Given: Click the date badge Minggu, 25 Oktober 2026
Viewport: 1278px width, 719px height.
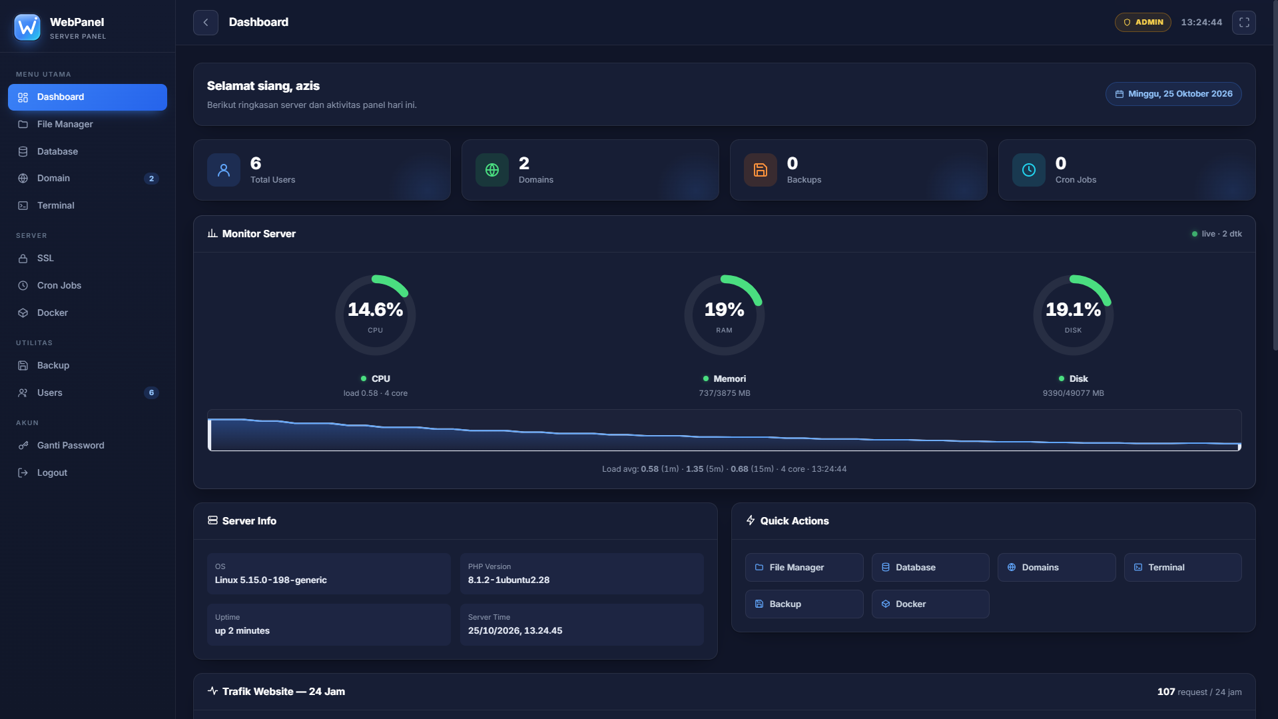Looking at the screenshot, I should 1173,94.
